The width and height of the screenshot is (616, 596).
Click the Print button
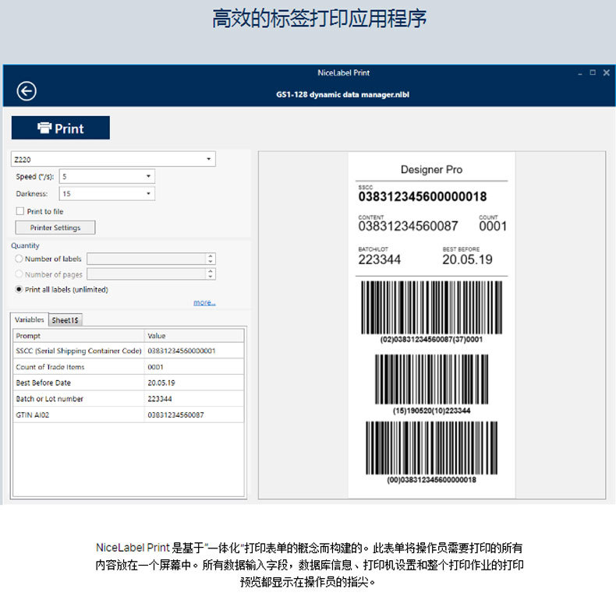tap(61, 128)
